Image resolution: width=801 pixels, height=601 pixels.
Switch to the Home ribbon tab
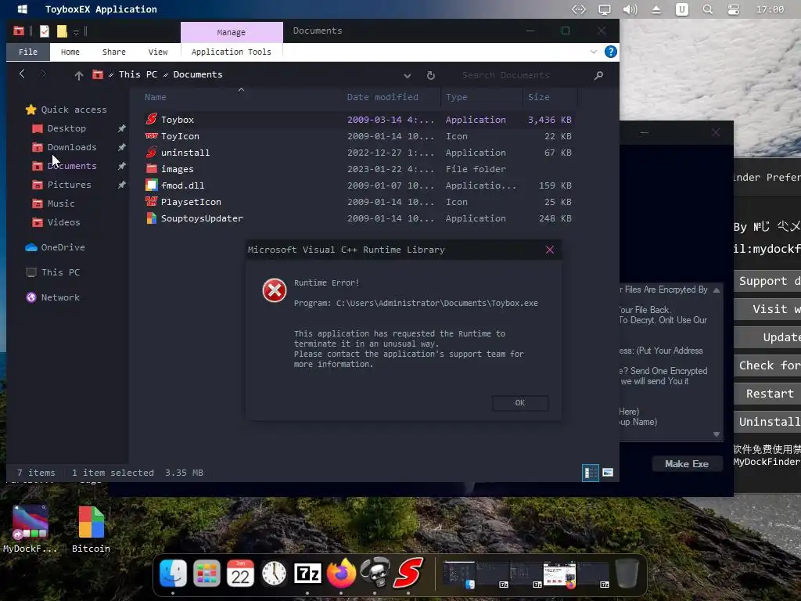point(70,52)
